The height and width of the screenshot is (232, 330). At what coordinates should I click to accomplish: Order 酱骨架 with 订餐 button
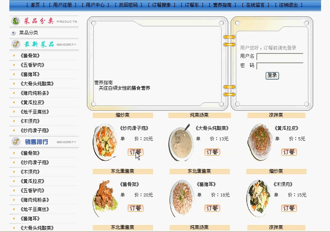click(x=135, y=208)
